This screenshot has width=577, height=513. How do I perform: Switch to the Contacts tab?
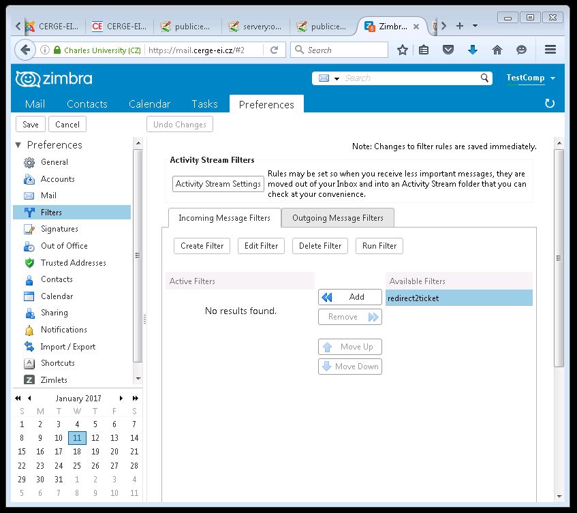[87, 104]
